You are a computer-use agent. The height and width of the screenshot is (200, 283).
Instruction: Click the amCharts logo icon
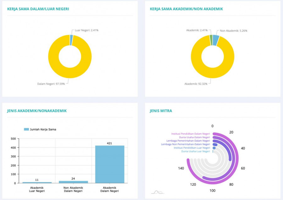tap(158, 192)
